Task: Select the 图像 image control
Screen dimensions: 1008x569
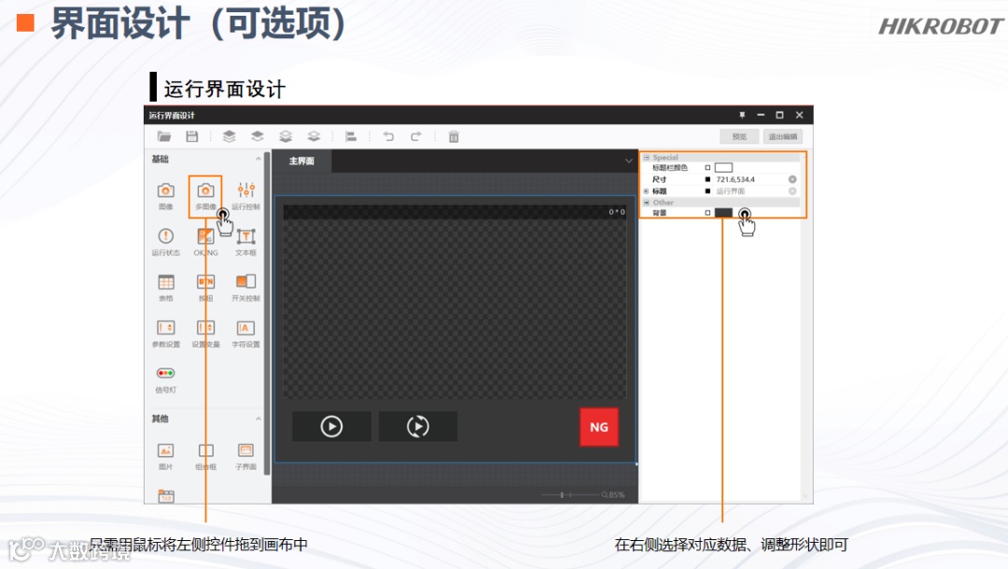Action: click(166, 196)
